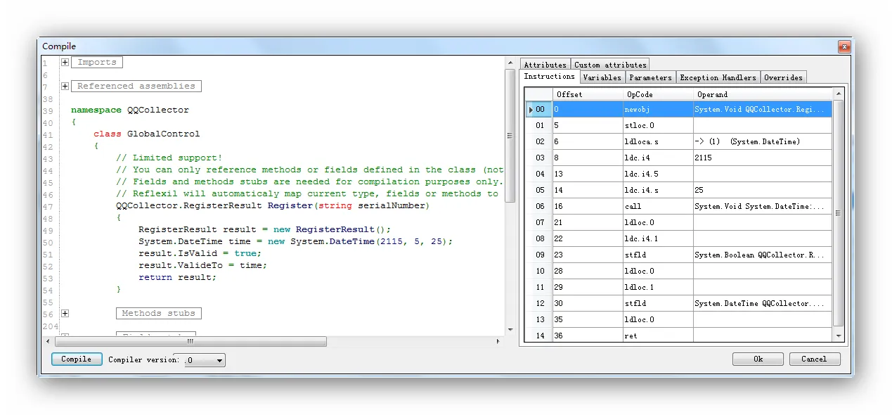Open the Parameters tab
892x415 pixels.
650,77
